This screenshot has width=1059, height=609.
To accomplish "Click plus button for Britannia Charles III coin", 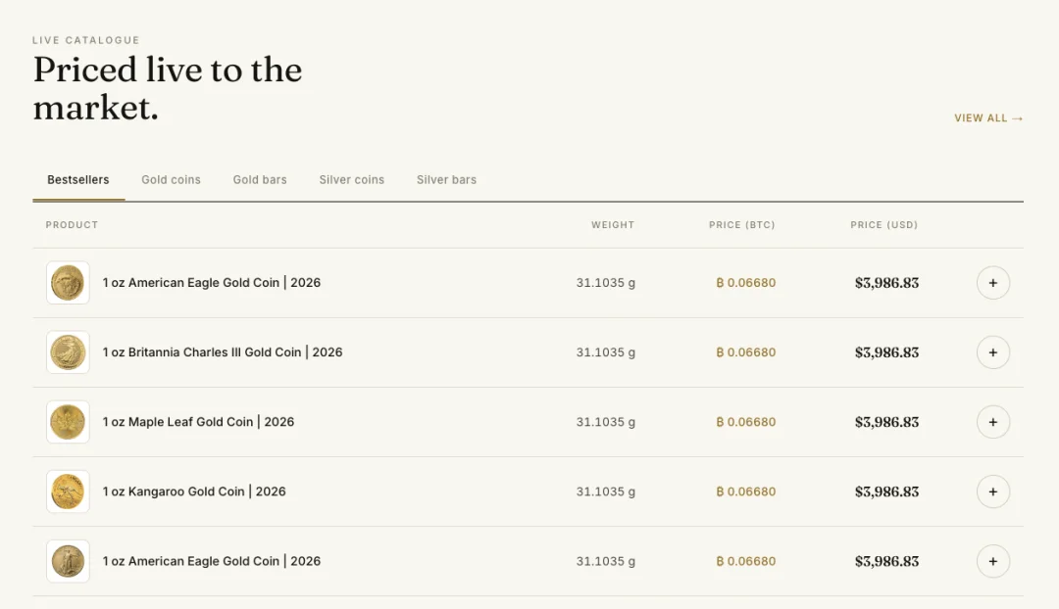I will (992, 352).
